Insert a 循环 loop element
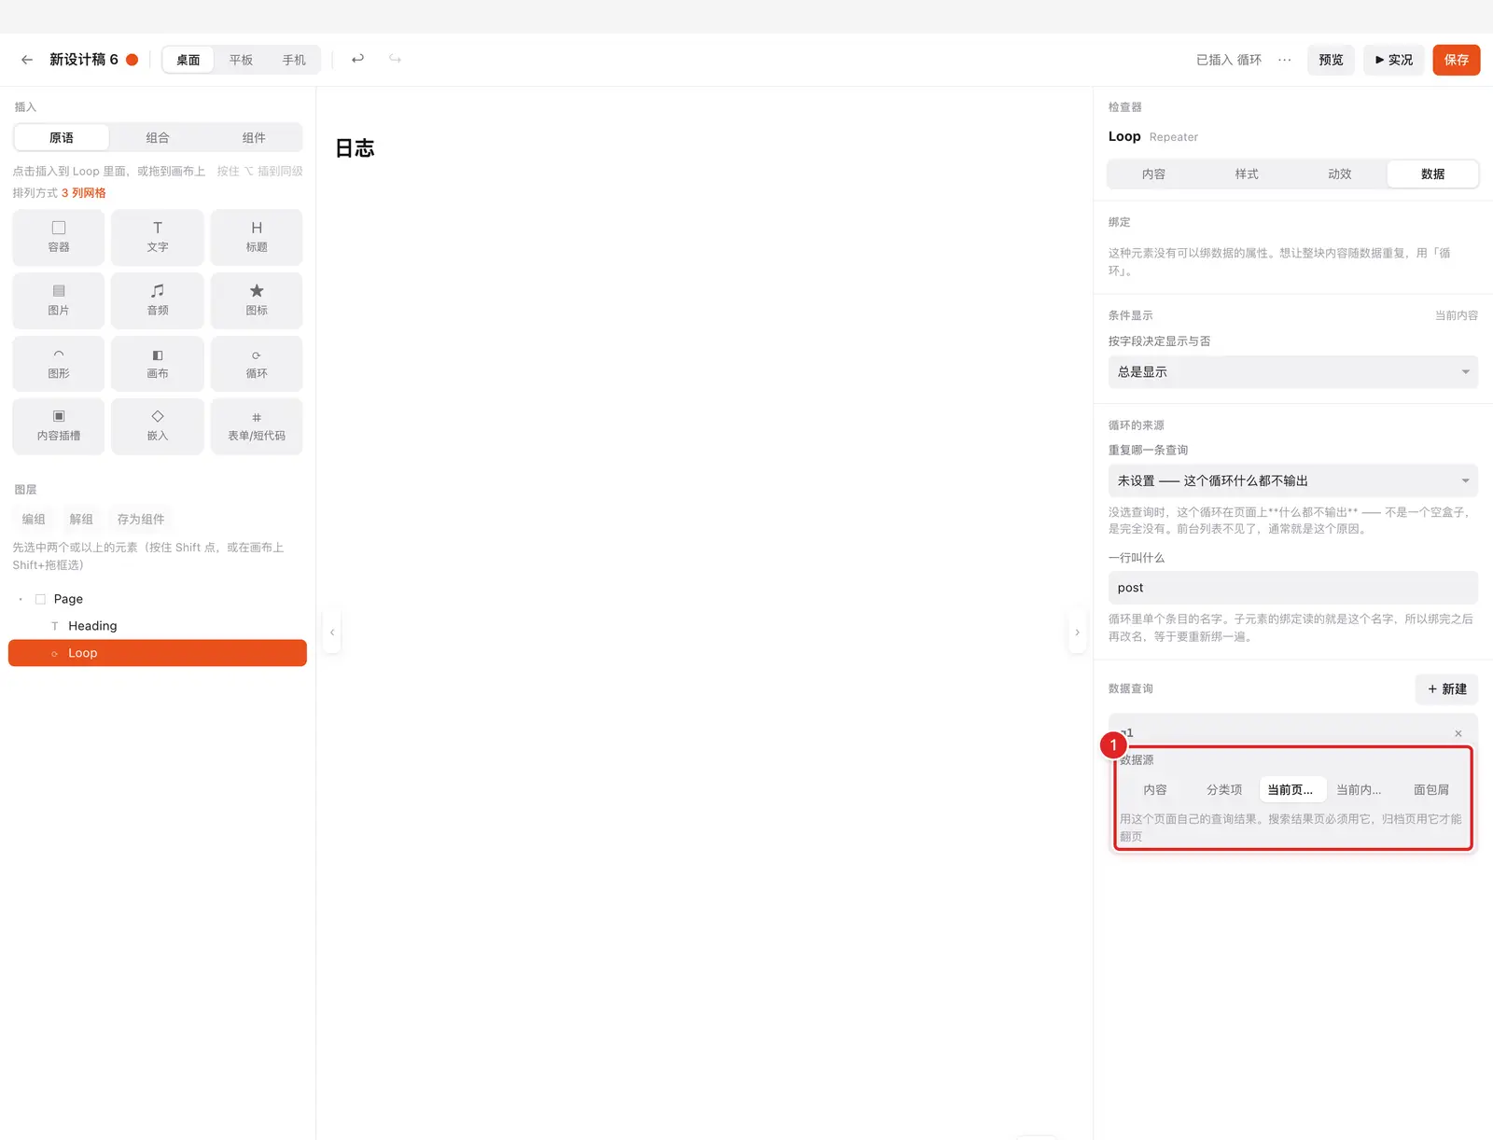This screenshot has width=1493, height=1140. pos(257,363)
